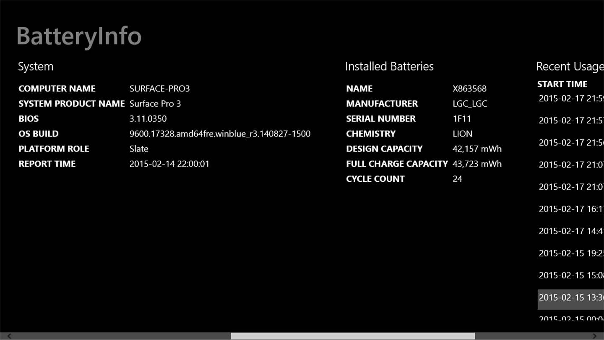Click the battery NAME label
Screen dimensions: 604x340
[359, 89]
